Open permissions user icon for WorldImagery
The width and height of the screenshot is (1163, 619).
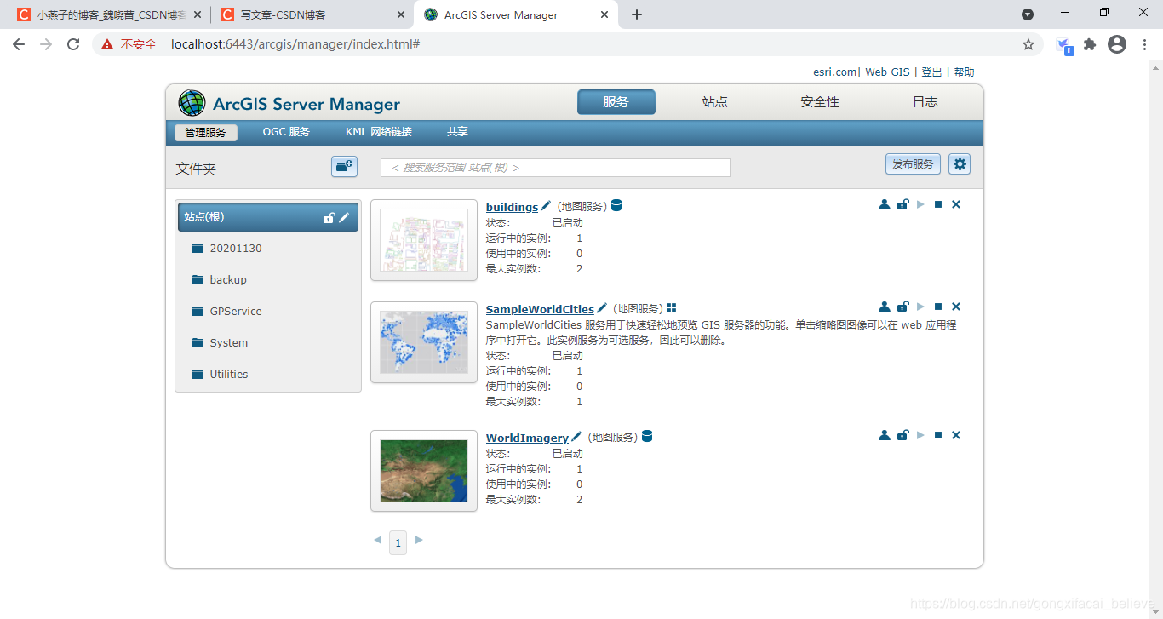coord(884,435)
